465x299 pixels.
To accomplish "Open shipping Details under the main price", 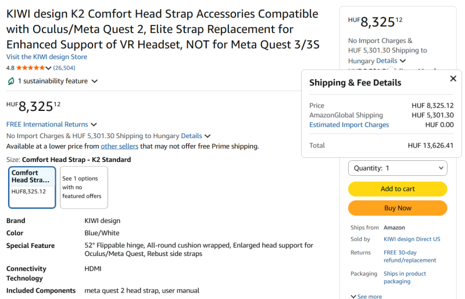I will click(192, 136).
